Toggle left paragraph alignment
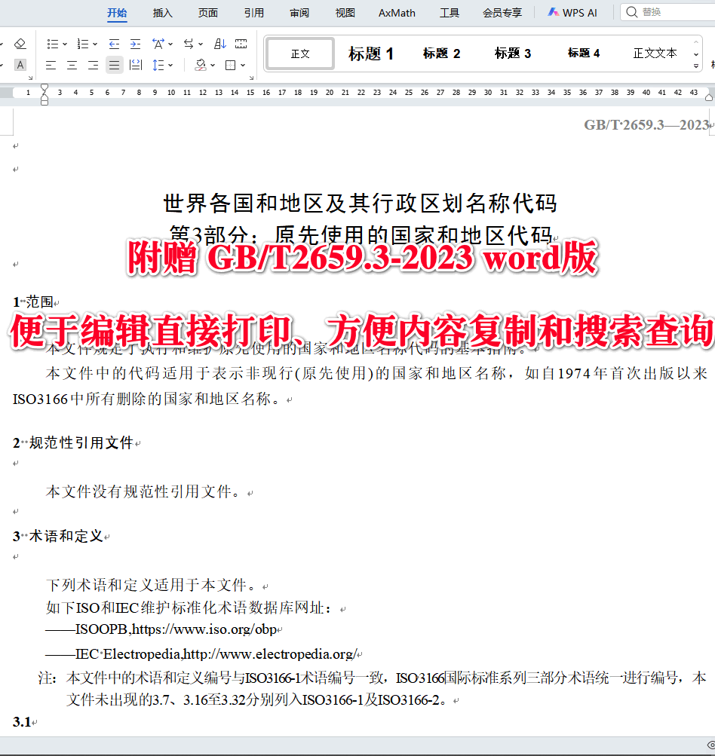This screenshot has height=756, width=715. [51, 65]
